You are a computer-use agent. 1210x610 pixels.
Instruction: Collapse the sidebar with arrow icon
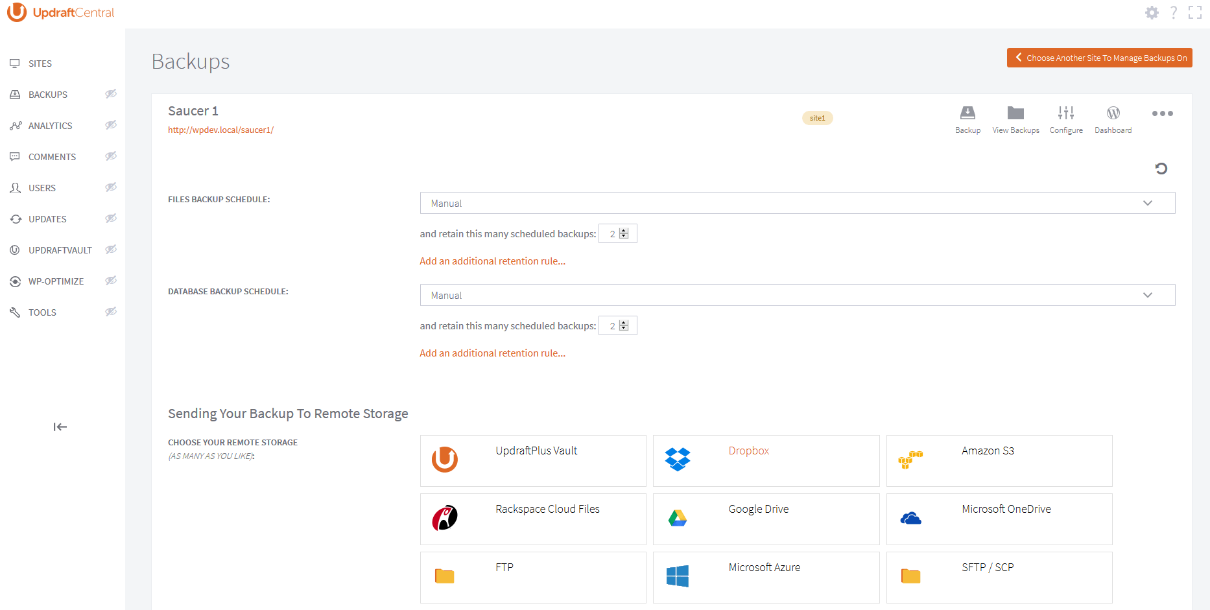coord(60,427)
